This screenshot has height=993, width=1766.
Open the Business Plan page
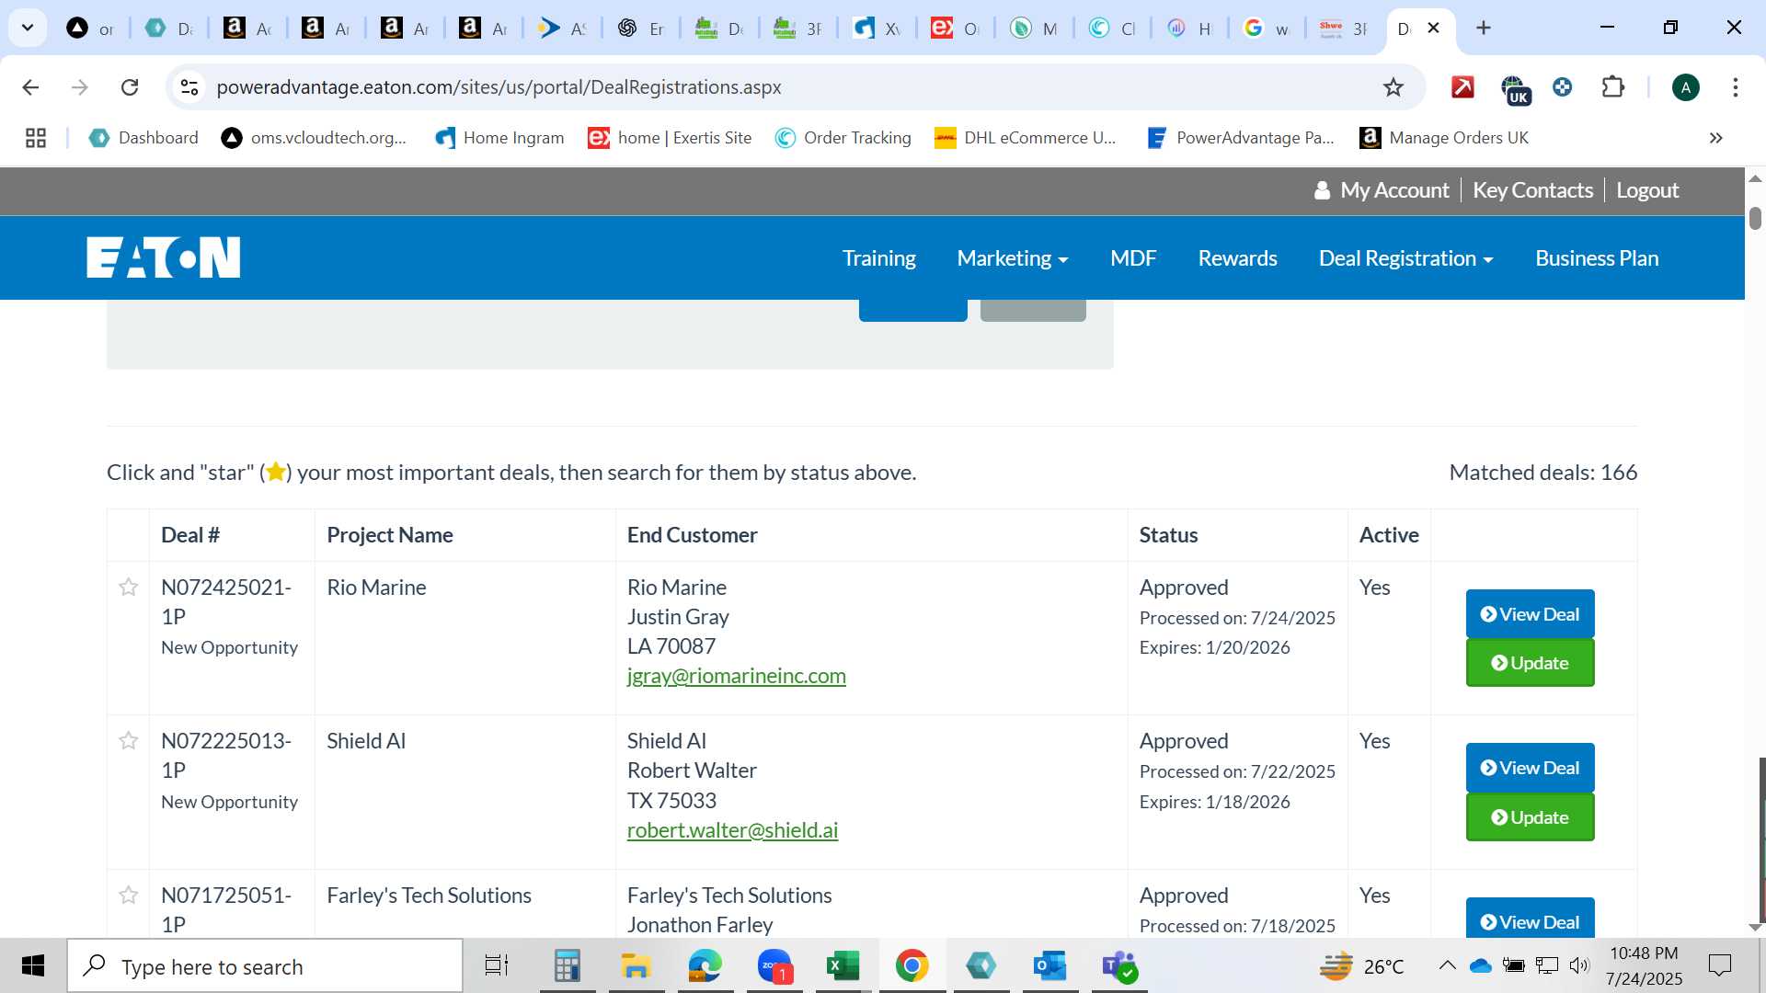[1597, 258]
